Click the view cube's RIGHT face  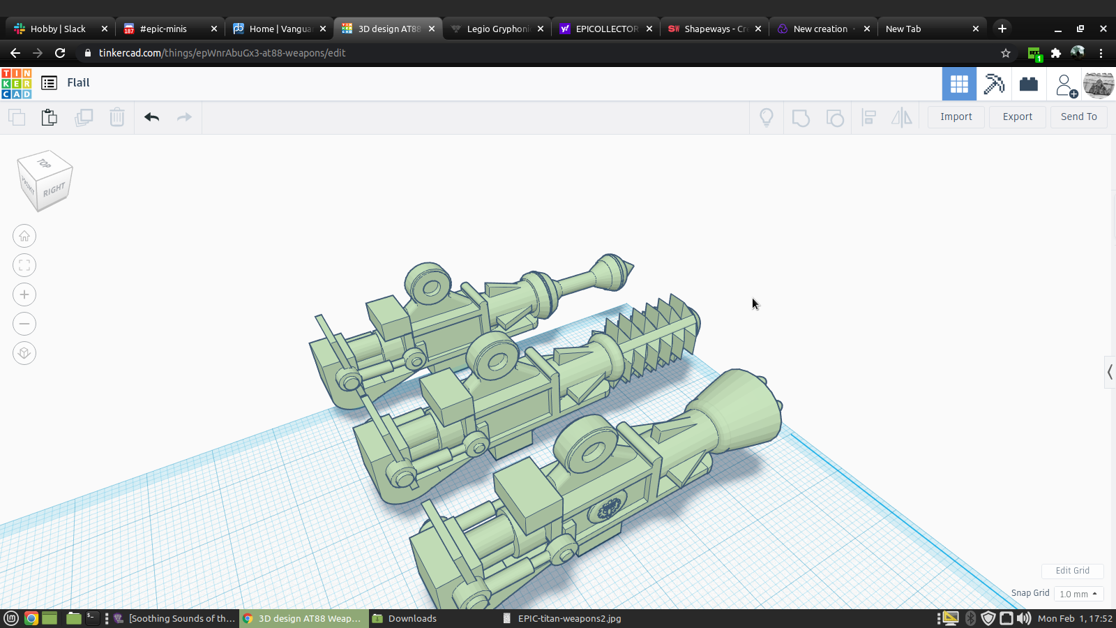pyautogui.click(x=54, y=190)
